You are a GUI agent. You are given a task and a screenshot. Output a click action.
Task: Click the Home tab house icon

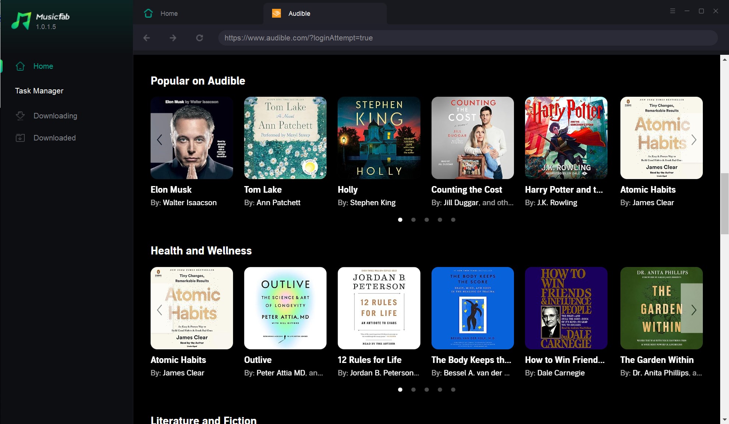[x=148, y=13]
